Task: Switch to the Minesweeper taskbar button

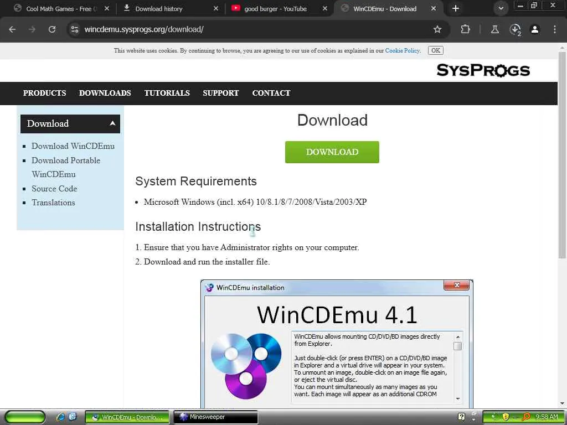Action: tap(216, 417)
